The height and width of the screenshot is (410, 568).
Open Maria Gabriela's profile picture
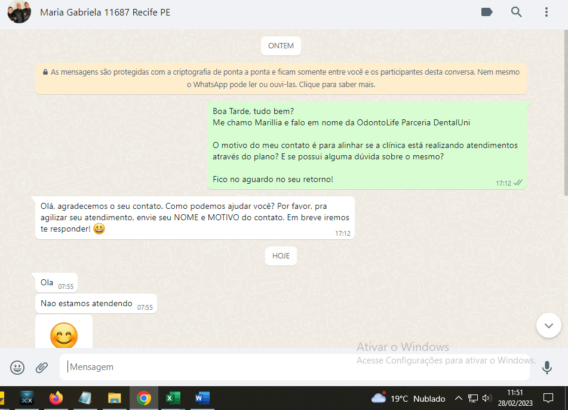[19, 11]
